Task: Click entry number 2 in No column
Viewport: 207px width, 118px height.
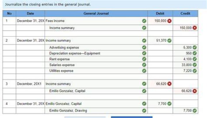Action: click(6, 40)
